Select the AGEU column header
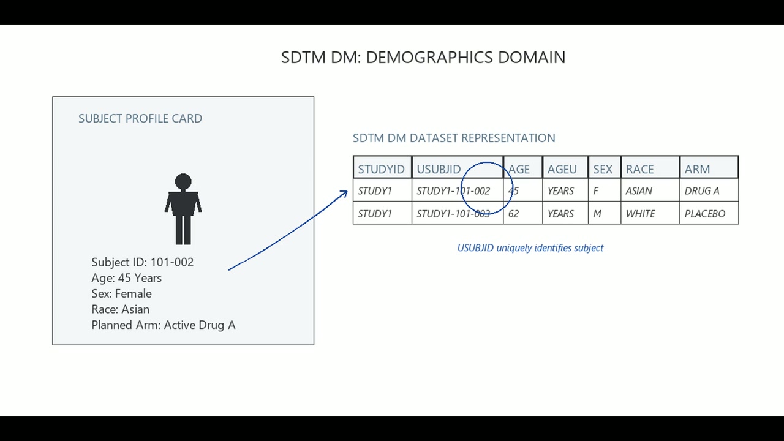 tap(565, 168)
